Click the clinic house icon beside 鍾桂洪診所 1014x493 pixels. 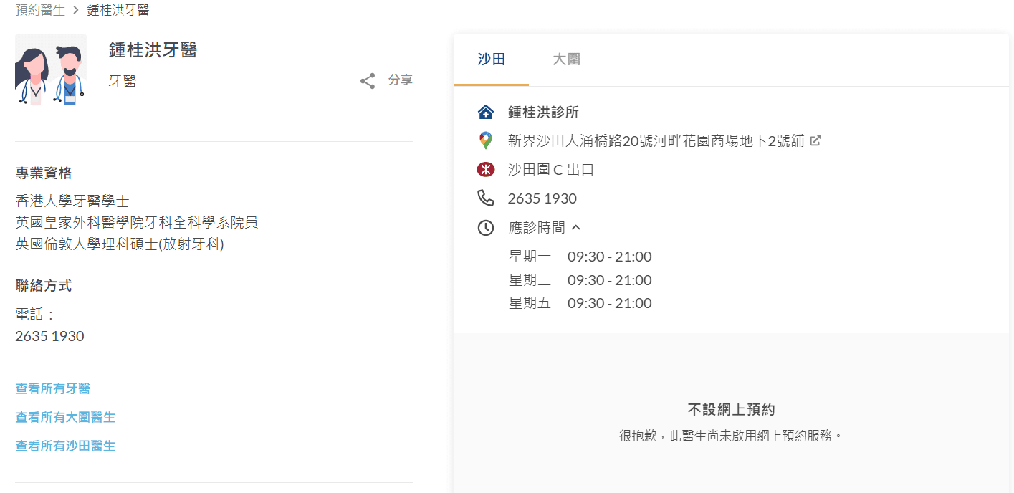pos(484,112)
